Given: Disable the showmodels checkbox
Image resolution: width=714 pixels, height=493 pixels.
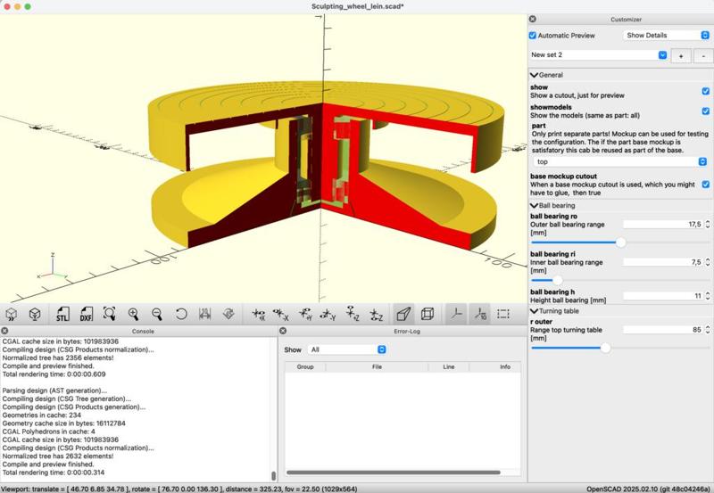Looking at the screenshot, I should point(705,111).
